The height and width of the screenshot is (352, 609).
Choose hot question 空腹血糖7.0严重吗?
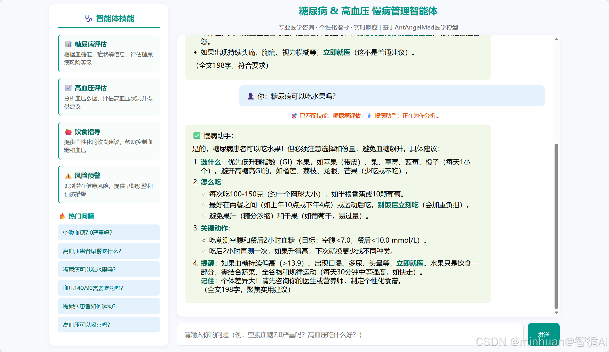click(x=109, y=233)
